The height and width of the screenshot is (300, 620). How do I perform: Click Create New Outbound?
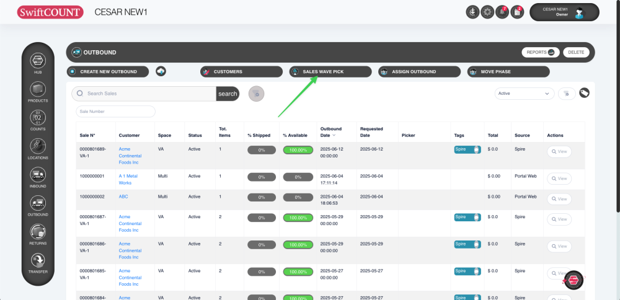[x=108, y=71]
